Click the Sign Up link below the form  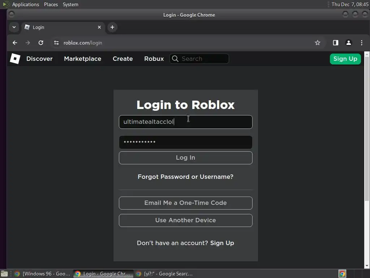pyautogui.click(x=222, y=243)
